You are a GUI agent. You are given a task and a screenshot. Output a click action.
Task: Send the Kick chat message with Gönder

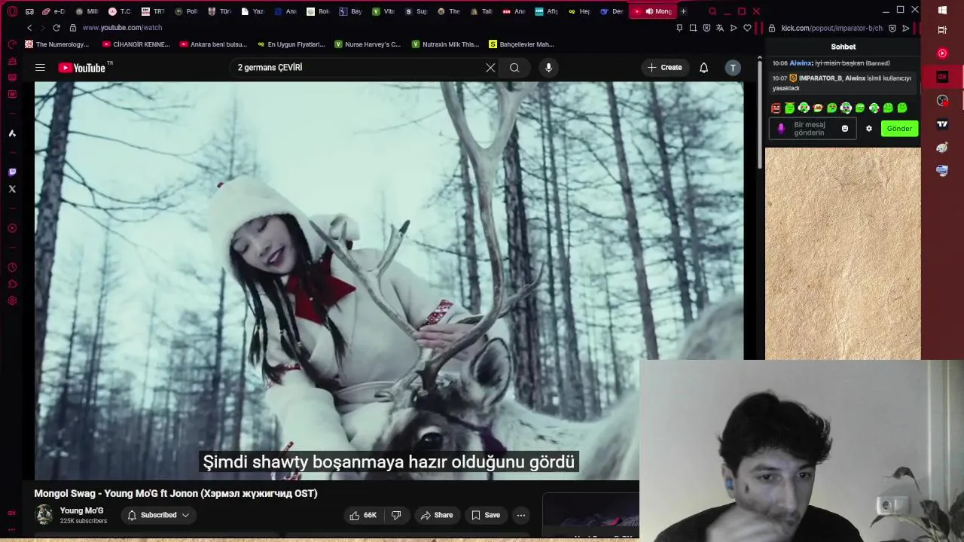click(x=899, y=129)
